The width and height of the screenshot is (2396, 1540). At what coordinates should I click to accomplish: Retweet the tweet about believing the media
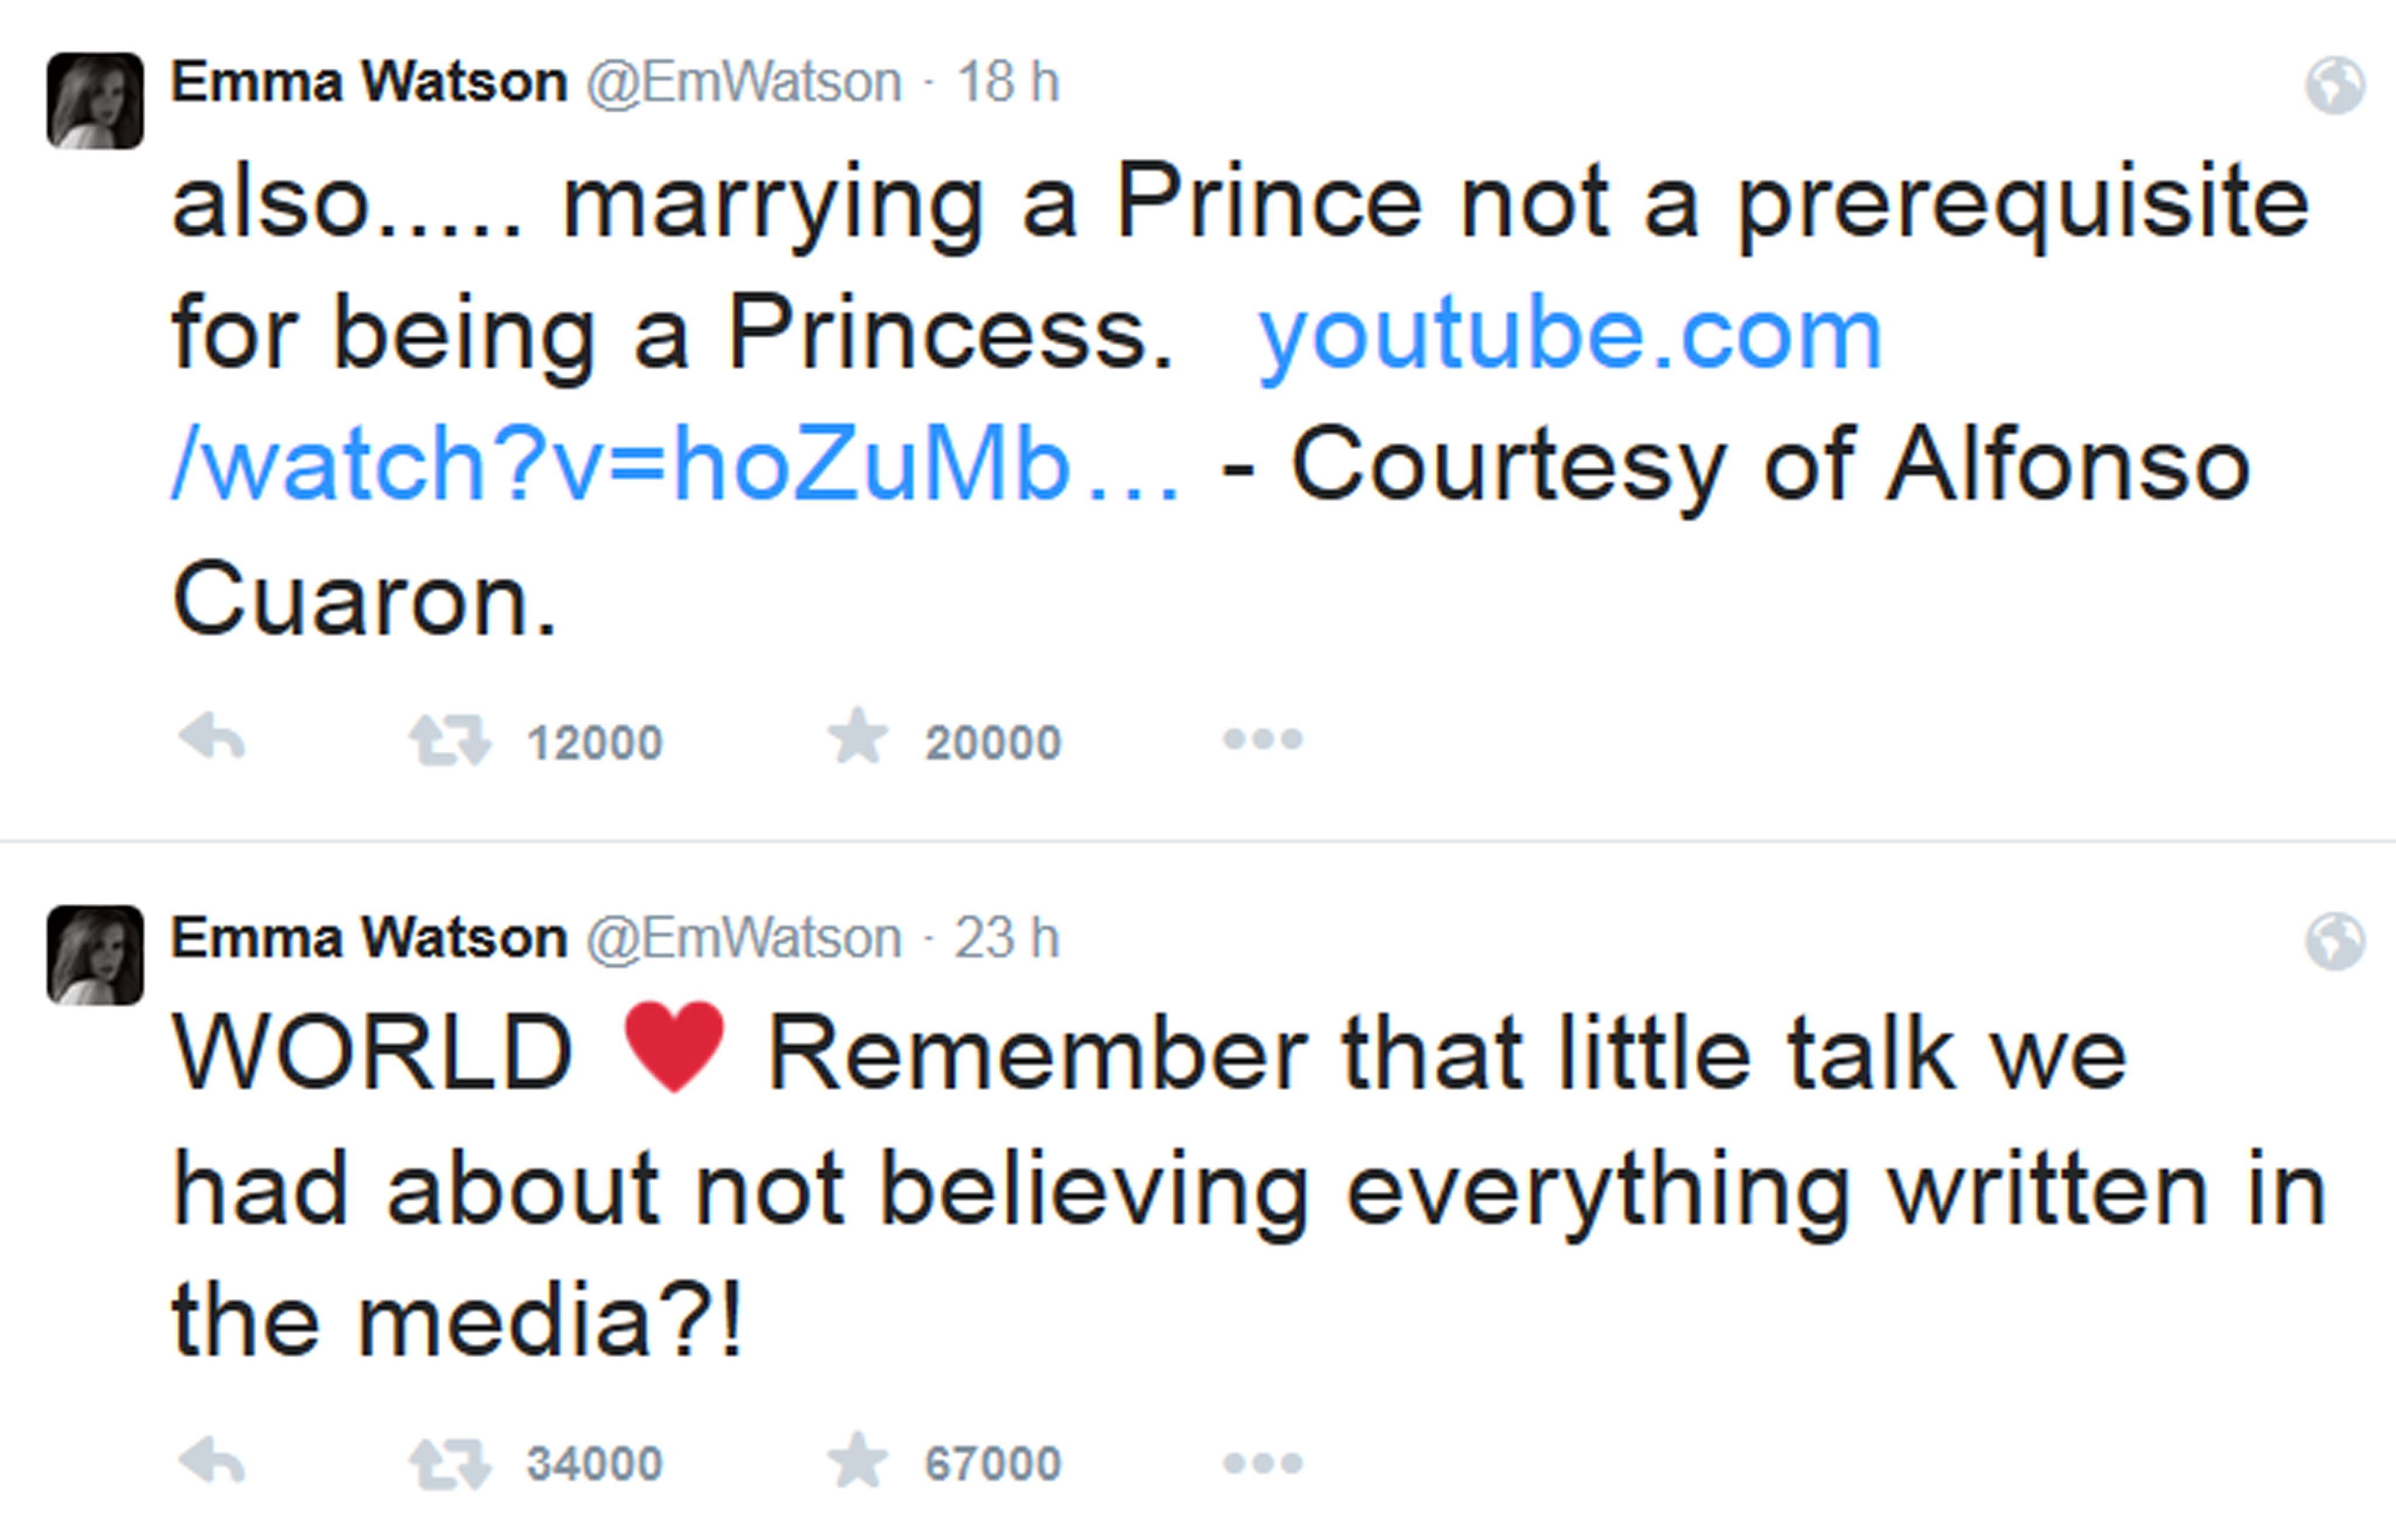449,1464
